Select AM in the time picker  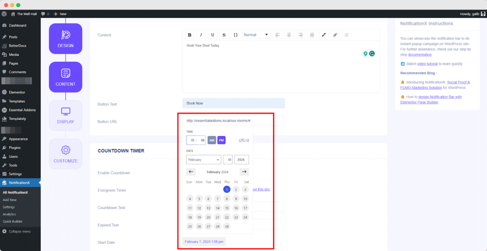(x=212, y=140)
